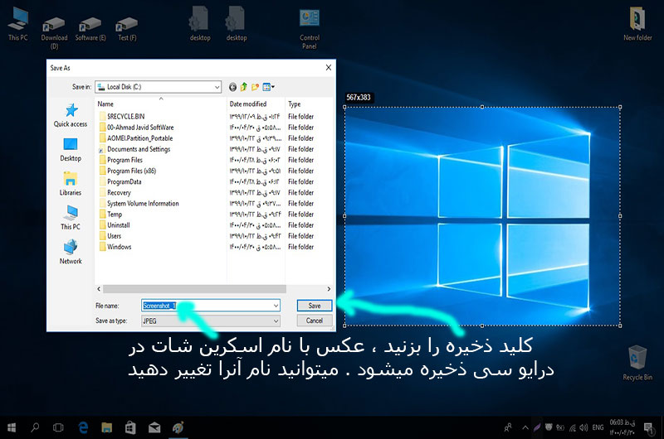Close the Save As dialog
The height and width of the screenshot is (439, 664).
coord(328,68)
